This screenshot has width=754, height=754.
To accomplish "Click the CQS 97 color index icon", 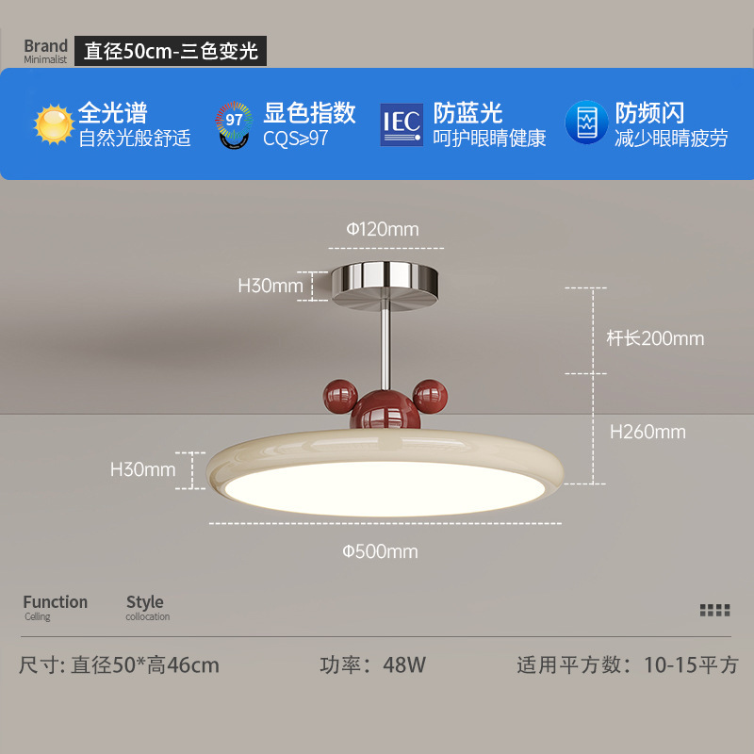I will tap(234, 124).
